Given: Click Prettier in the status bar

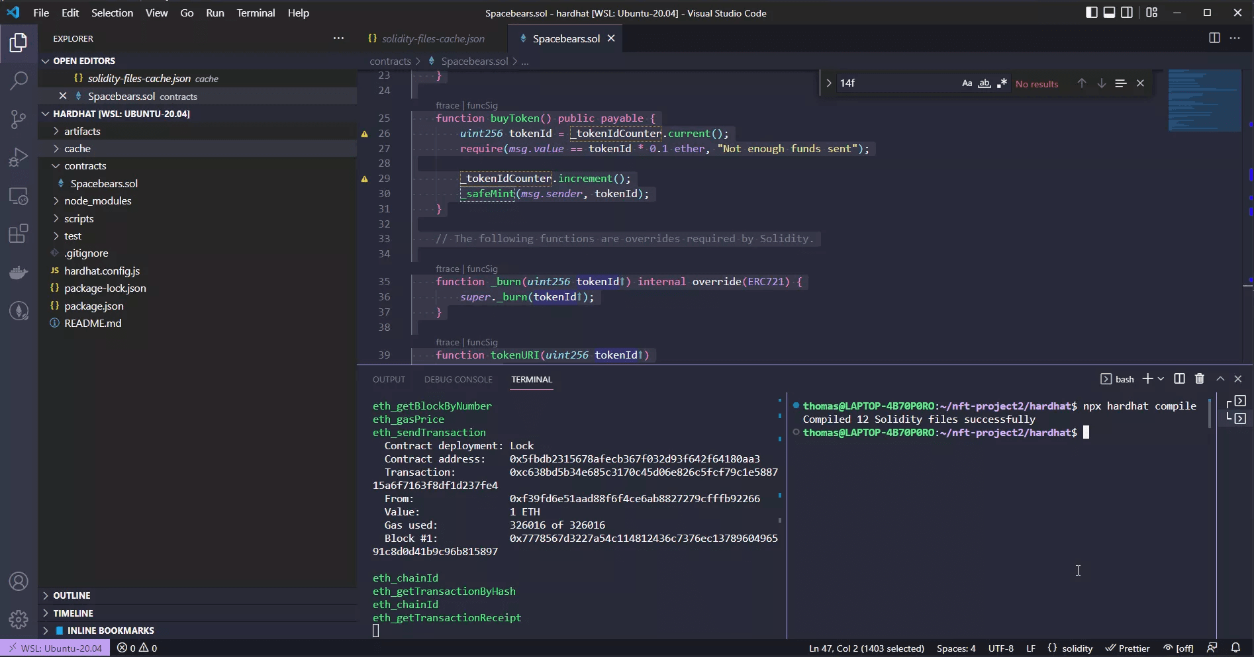Looking at the screenshot, I should pos(1127,648).
